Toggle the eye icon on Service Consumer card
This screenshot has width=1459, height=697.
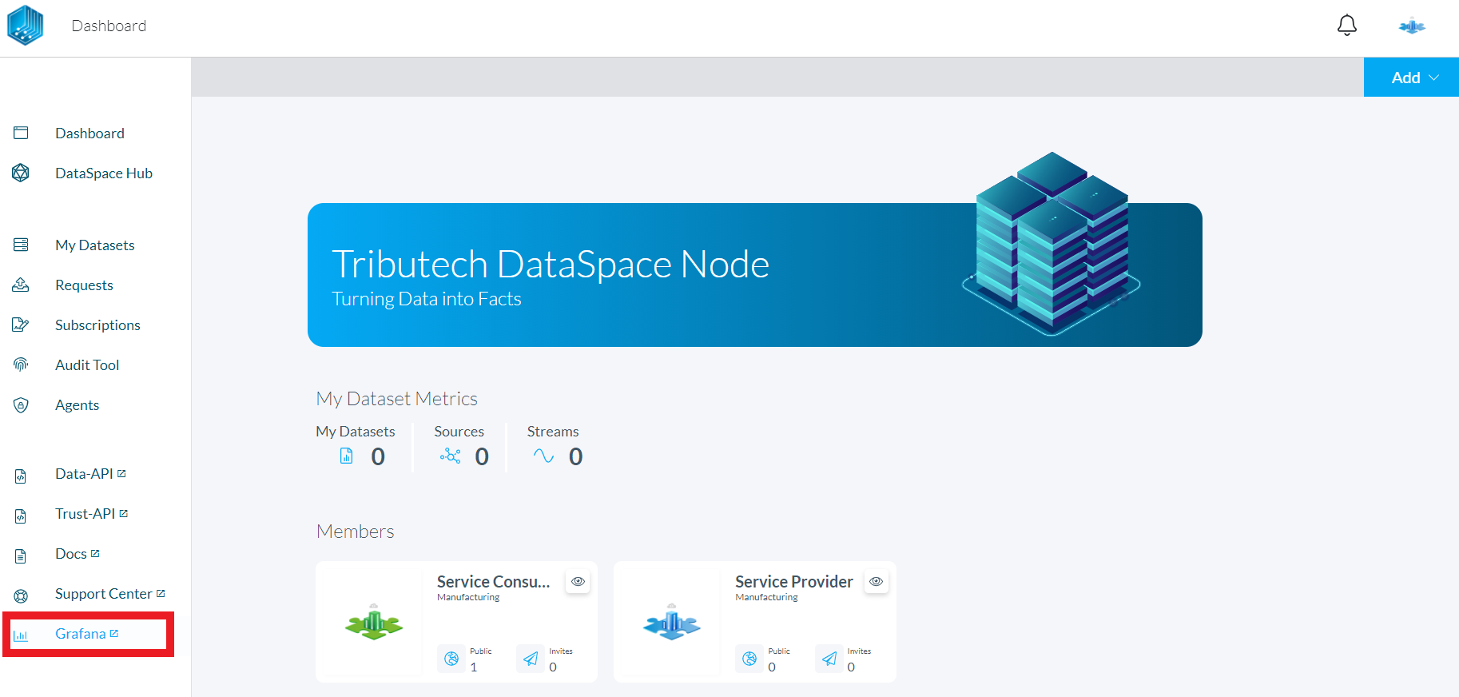pos(578,581)
